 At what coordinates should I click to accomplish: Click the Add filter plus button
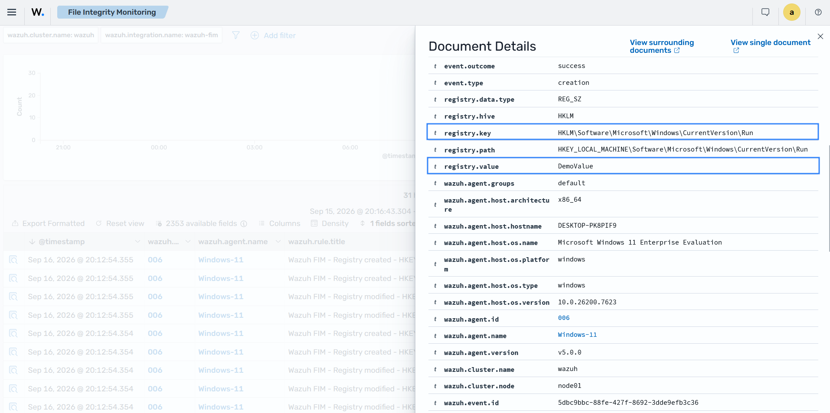[273, 35]
